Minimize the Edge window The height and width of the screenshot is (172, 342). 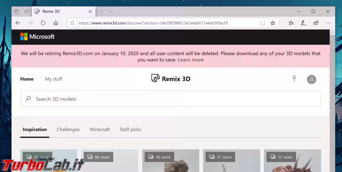pyautogui.click(x=299, y=11)
